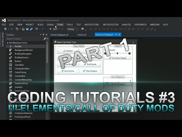The height and width of the screenshot is (137, 182).
Task: Open the .NET REFLECTOR menu
Action: [110, 25]
